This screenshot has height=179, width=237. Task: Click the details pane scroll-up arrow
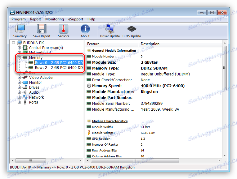(225, 43)
